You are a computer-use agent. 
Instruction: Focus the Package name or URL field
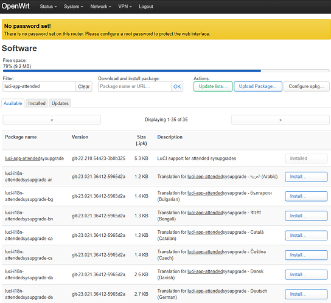tap(134, 86)
